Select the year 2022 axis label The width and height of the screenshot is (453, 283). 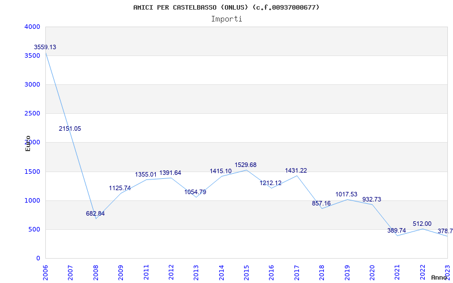[422, 272]
